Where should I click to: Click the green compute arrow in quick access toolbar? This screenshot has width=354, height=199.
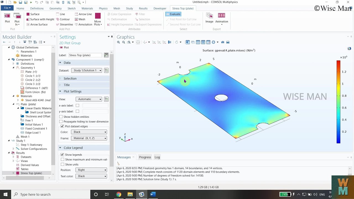click(31, 2)
